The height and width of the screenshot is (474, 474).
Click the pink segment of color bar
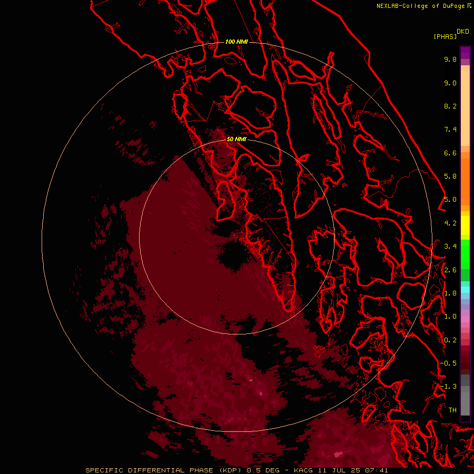(x=465, y=319)
